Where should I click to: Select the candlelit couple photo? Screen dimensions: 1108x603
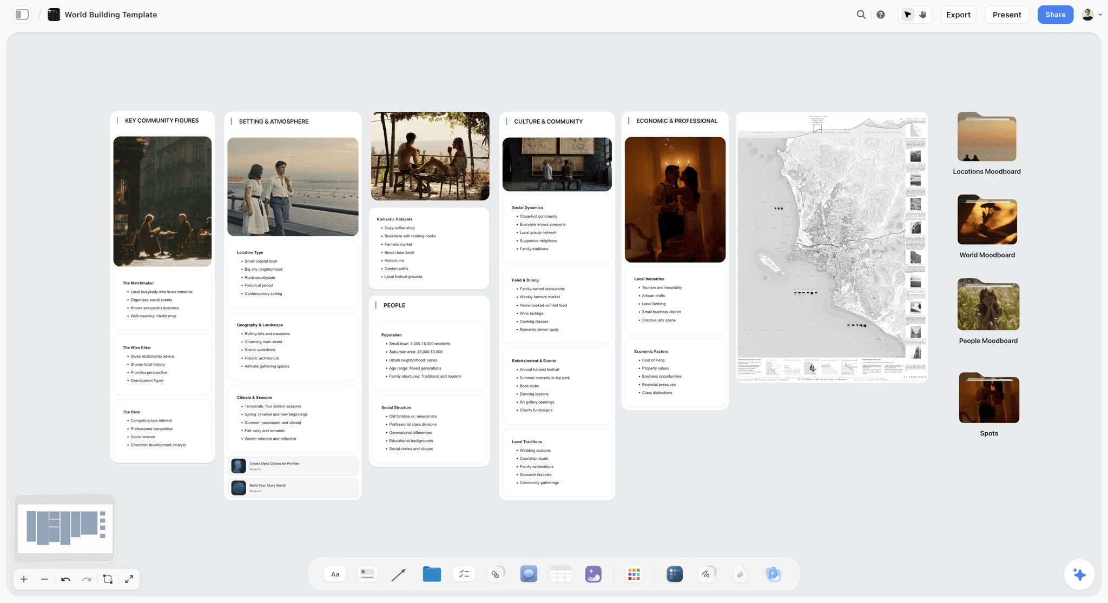tap(675, 199)
